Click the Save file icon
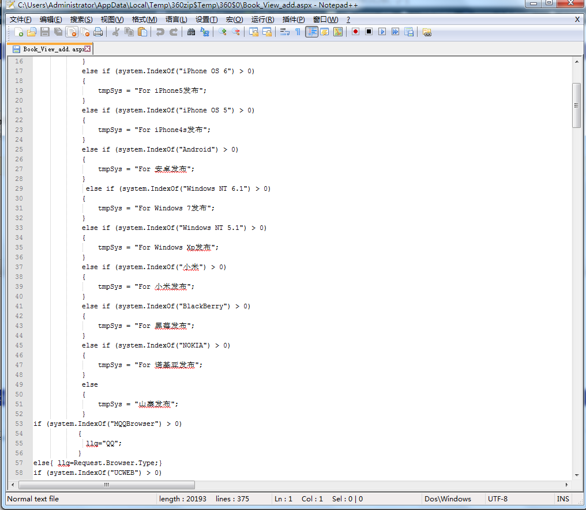Image resolution: width=586 pixels, height=510 pixels. [x=45, y=32]
